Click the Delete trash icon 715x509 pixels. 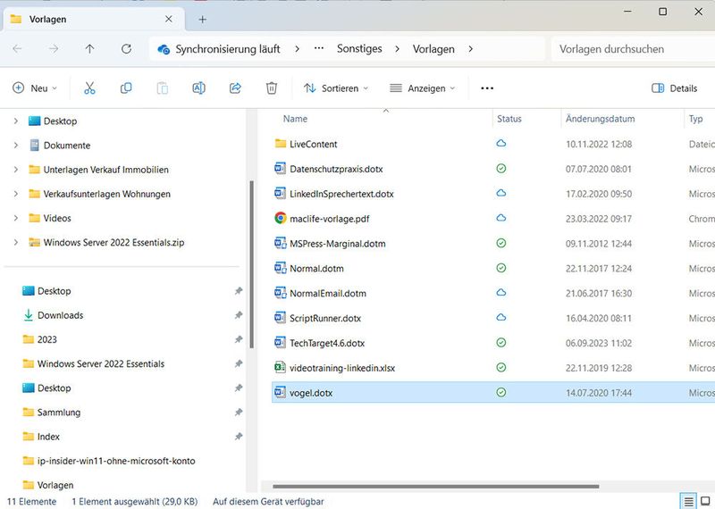272,88
